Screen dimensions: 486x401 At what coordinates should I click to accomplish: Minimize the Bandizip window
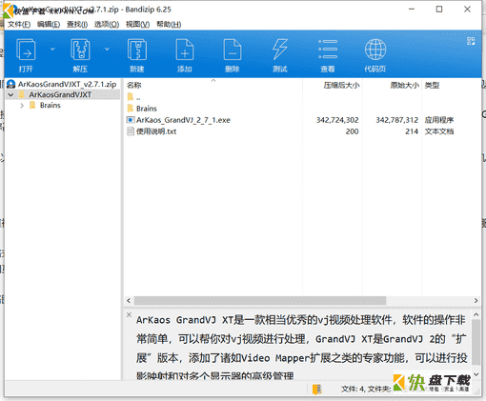(x=412, y=10)
